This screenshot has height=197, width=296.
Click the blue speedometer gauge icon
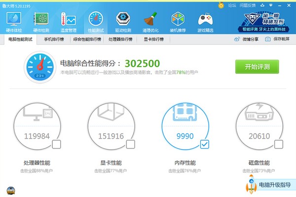pos(40,67)
